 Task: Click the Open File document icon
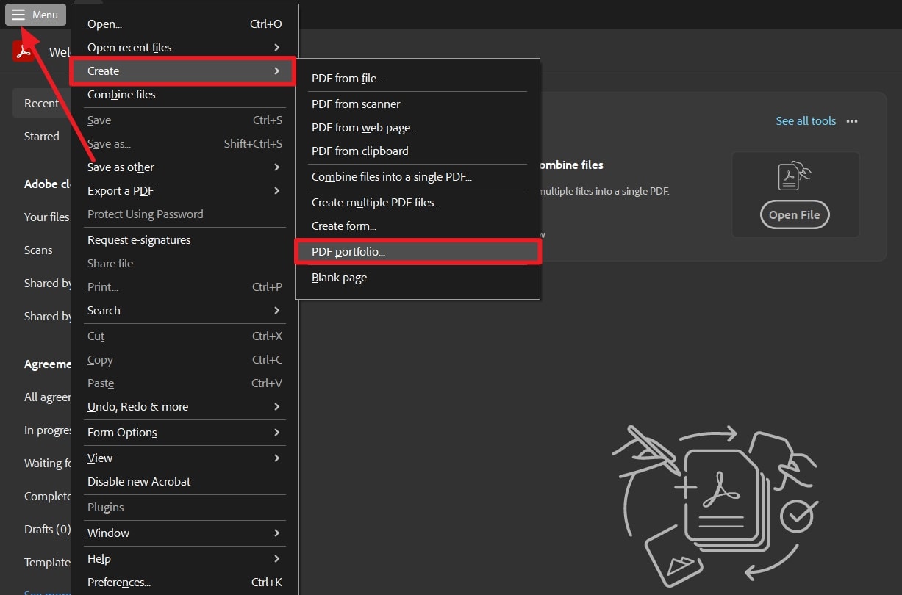(794, 176)
